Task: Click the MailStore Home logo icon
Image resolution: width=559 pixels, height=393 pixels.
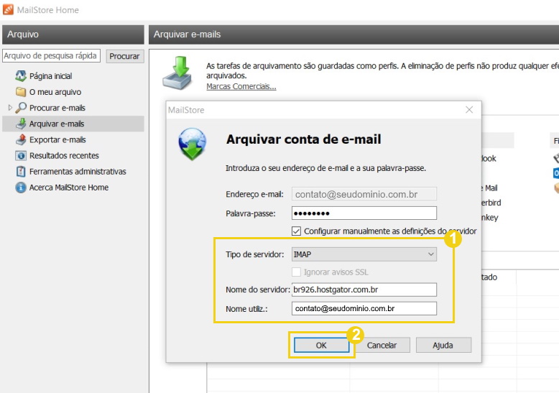Action: [x=8, y=9]
